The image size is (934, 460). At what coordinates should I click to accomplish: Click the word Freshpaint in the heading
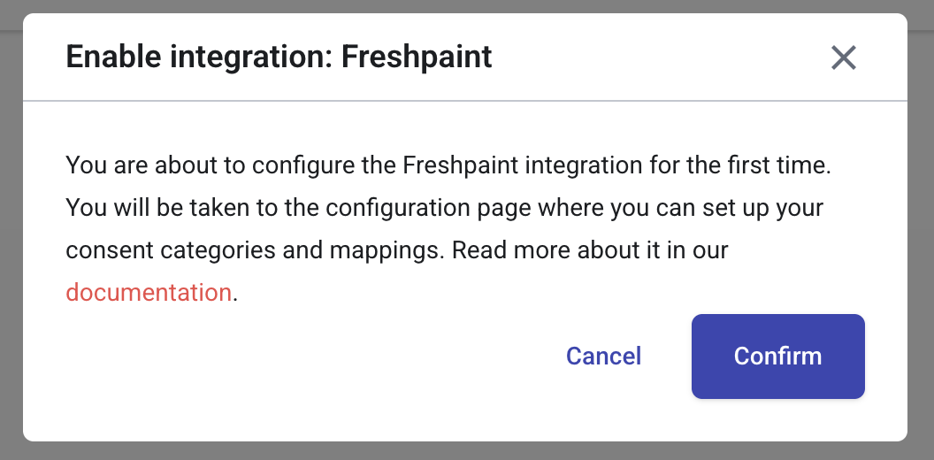point(417,57)
